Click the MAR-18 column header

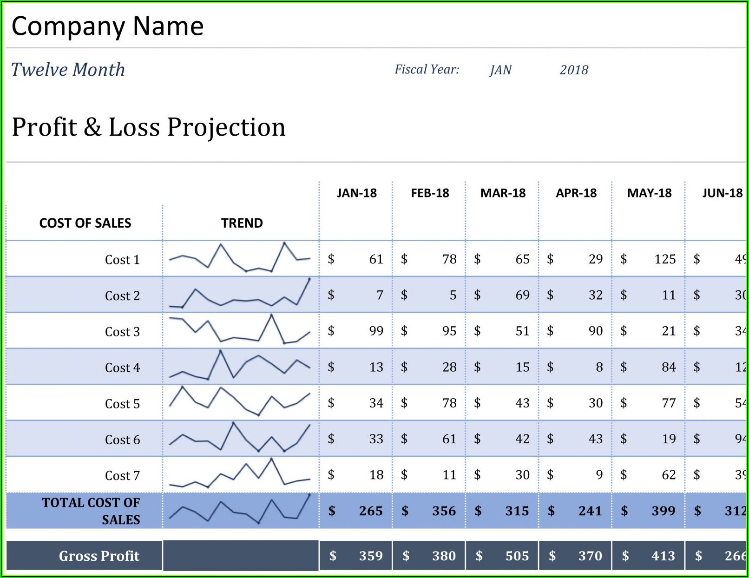tap(502, 193)
